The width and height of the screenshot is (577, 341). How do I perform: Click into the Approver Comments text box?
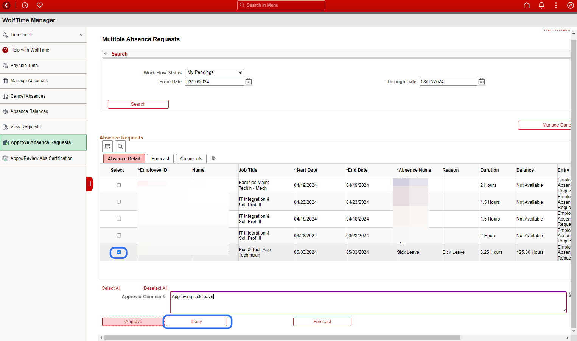tap(368, 302)
